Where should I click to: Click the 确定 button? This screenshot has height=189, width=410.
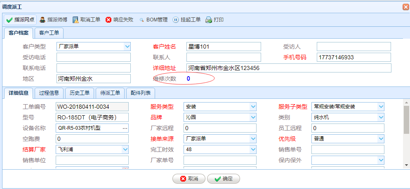(x=223, y=179)
